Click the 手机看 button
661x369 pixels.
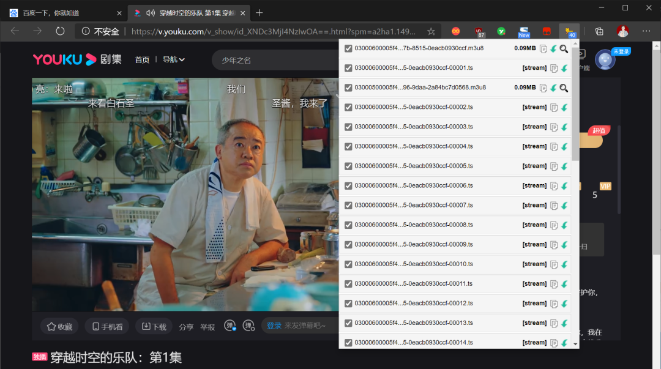(x=108, y=326)
